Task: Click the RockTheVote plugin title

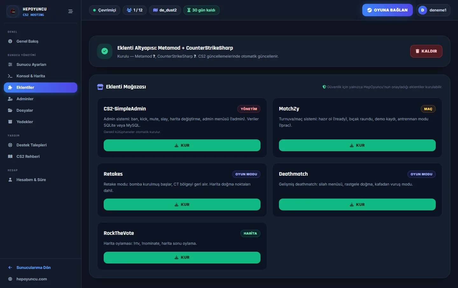Action: (x=119, y=233)
